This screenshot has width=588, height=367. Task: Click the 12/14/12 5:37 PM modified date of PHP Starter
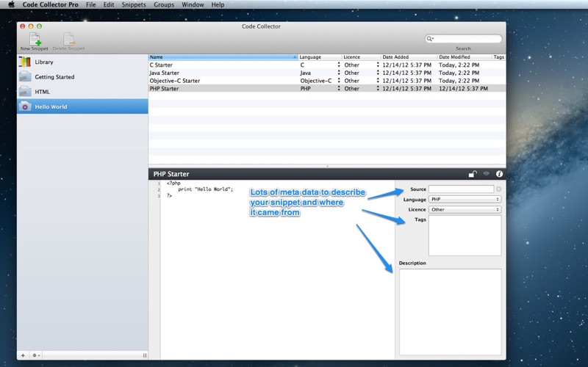coord(463,88)
